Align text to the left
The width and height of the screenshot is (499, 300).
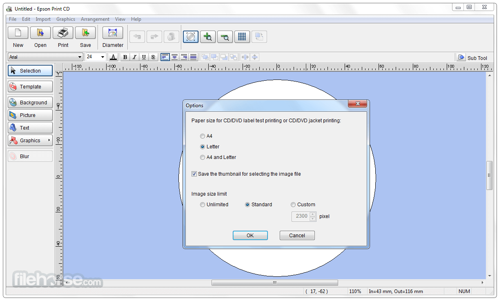click(x=165, y=57)
